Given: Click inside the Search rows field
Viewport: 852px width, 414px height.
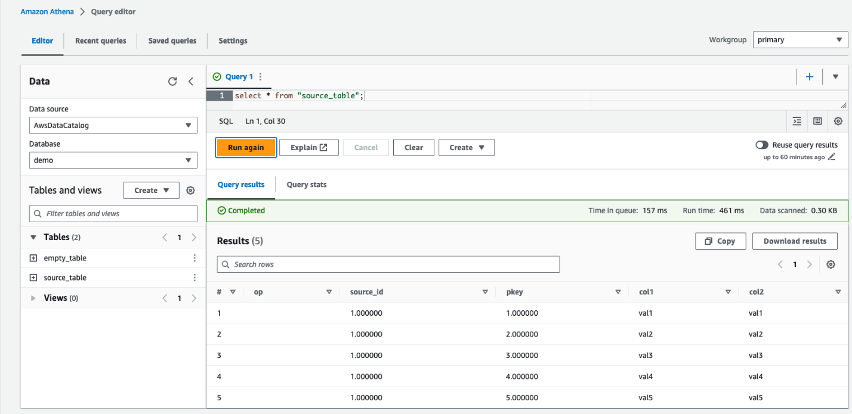Looking at the screenshot, I should point(388,264).
